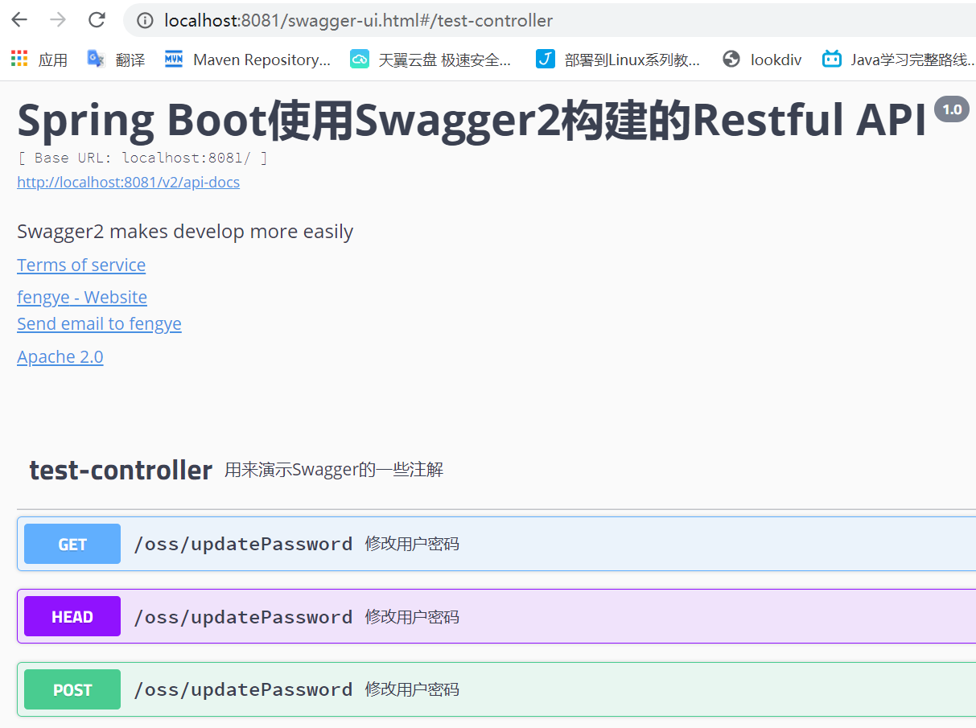This screenshot has width=976, height=728.
Task: Open the 翻译 bookmark
Action: [x=116, y=59]
